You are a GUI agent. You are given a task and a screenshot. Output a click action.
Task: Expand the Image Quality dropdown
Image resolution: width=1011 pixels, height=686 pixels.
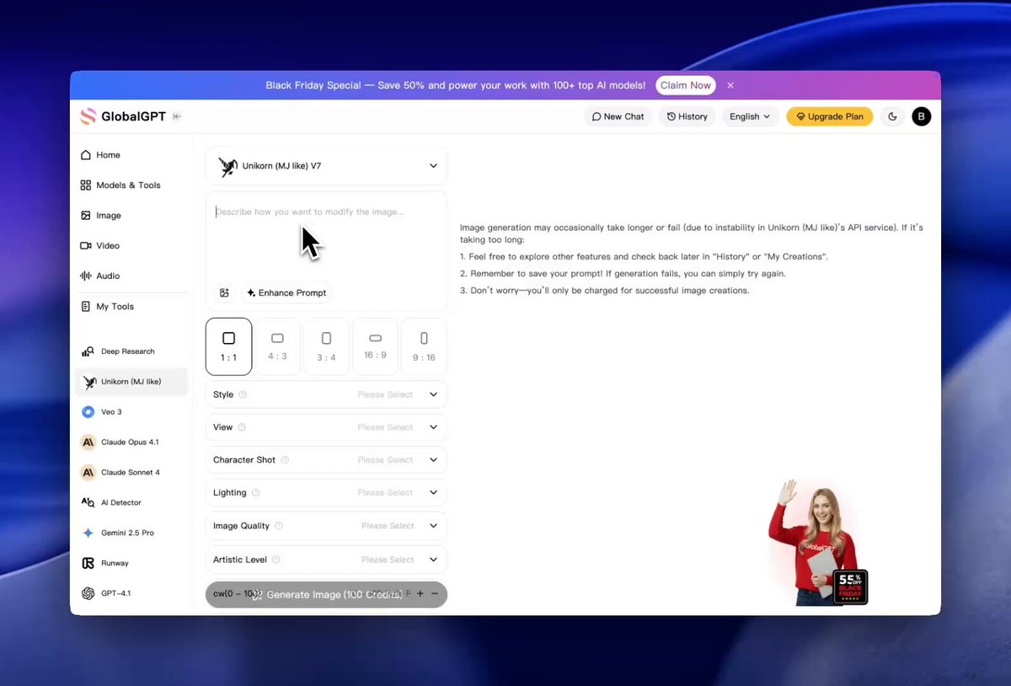tap(326, 526)
